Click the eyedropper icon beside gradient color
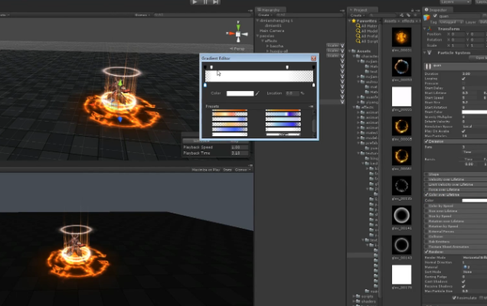Screen dimensions: 487x306 (258, 93)
